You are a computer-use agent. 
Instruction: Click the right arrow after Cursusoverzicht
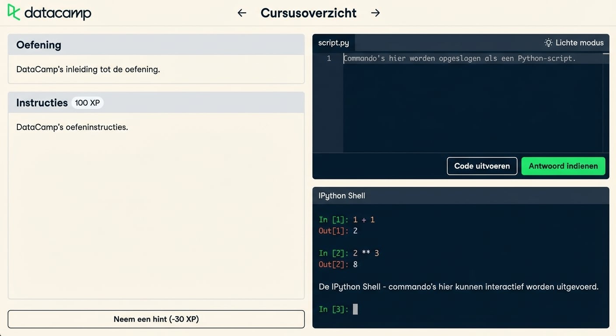click(x=375, y=13)
